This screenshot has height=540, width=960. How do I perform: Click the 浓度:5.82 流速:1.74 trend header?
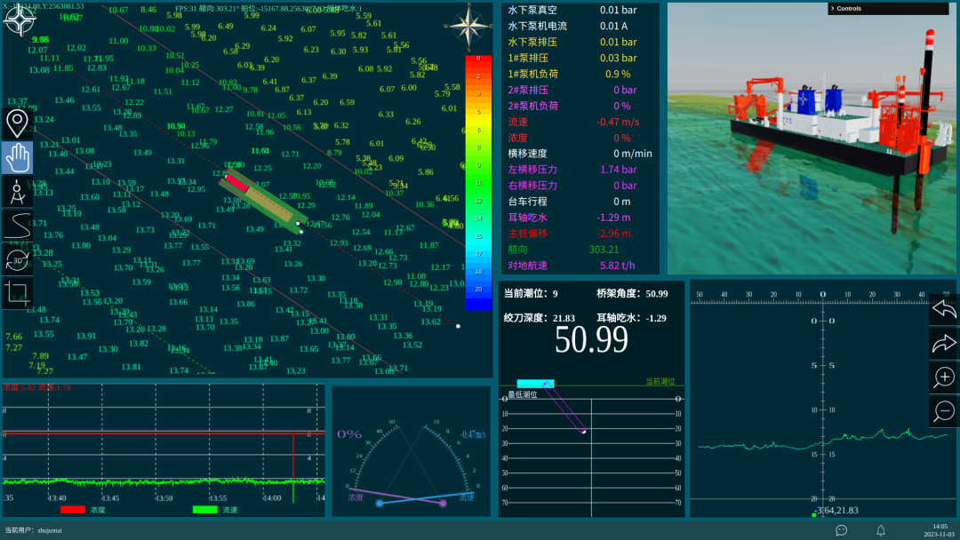point(36,388)
